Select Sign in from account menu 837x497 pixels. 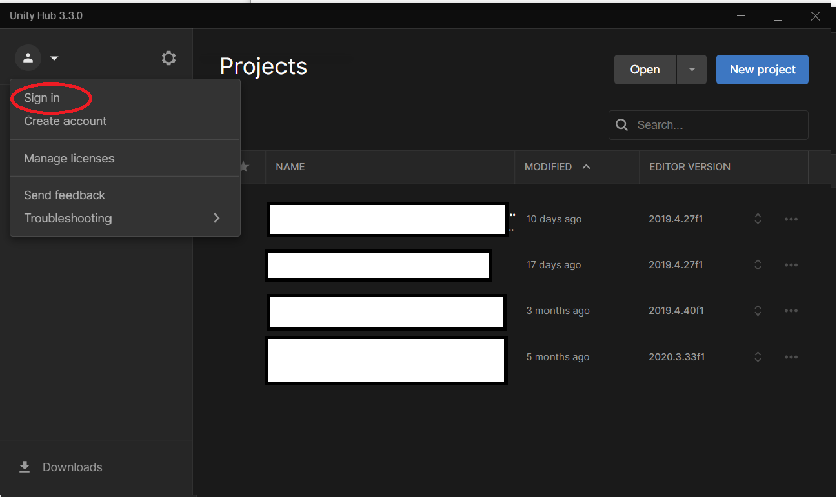coord(42,98)
